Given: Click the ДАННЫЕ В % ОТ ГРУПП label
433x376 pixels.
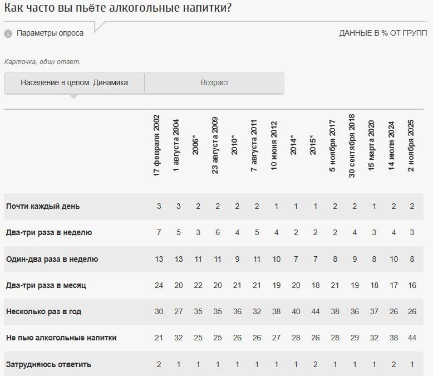Looking at the screenshot, I should (x=383, y=33).
